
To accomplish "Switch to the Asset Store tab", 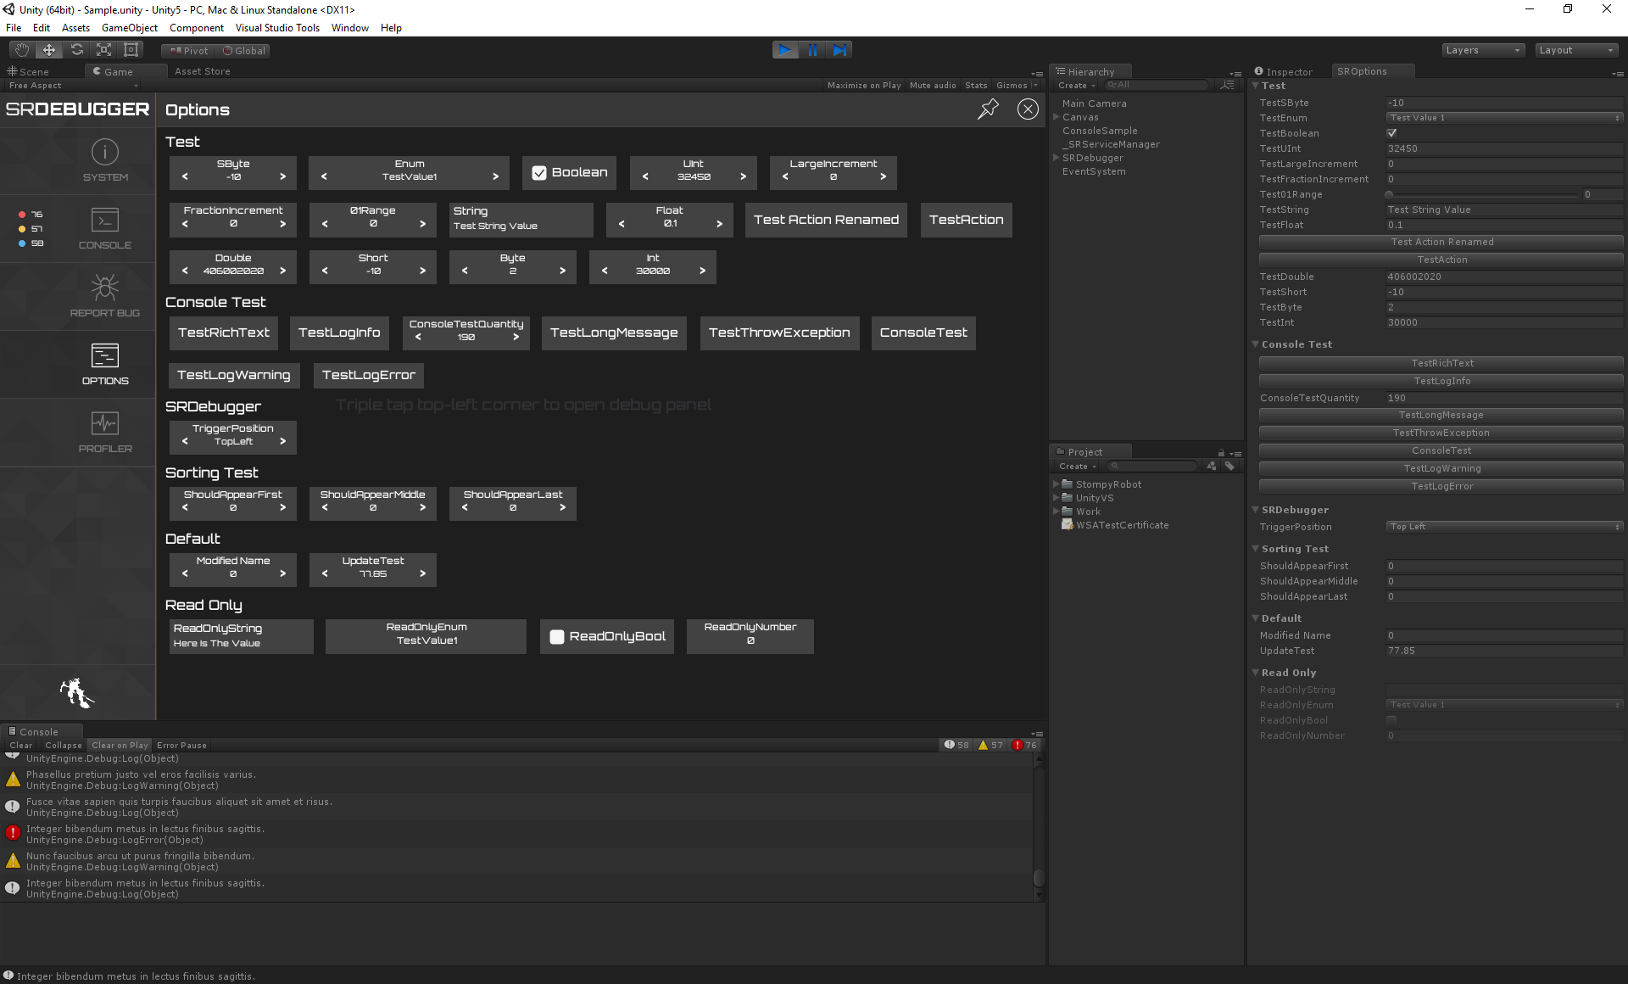I will (203, 71).
